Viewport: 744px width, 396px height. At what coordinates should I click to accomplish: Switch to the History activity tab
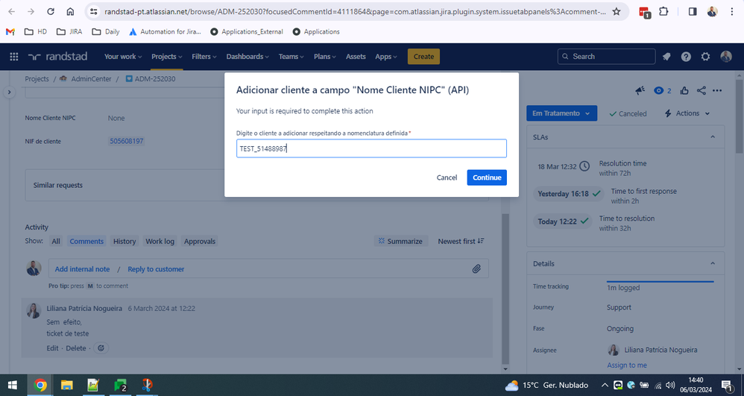click(x=124, y=241)
